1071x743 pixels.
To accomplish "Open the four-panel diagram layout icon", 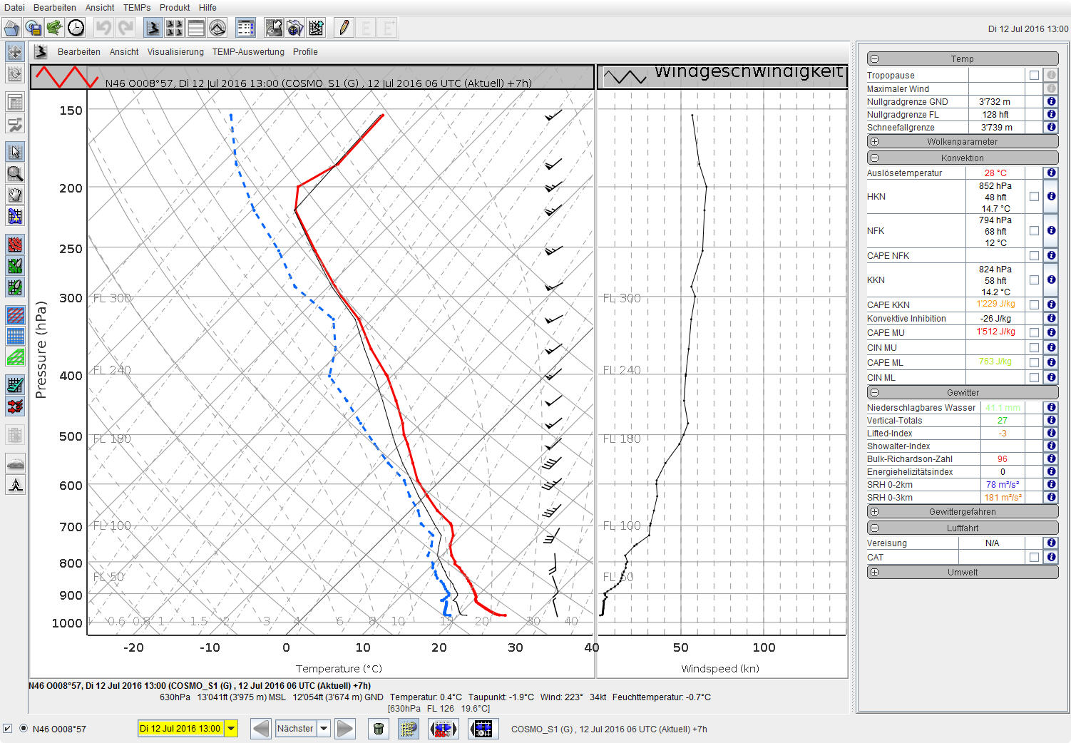I will click(174, 28).
